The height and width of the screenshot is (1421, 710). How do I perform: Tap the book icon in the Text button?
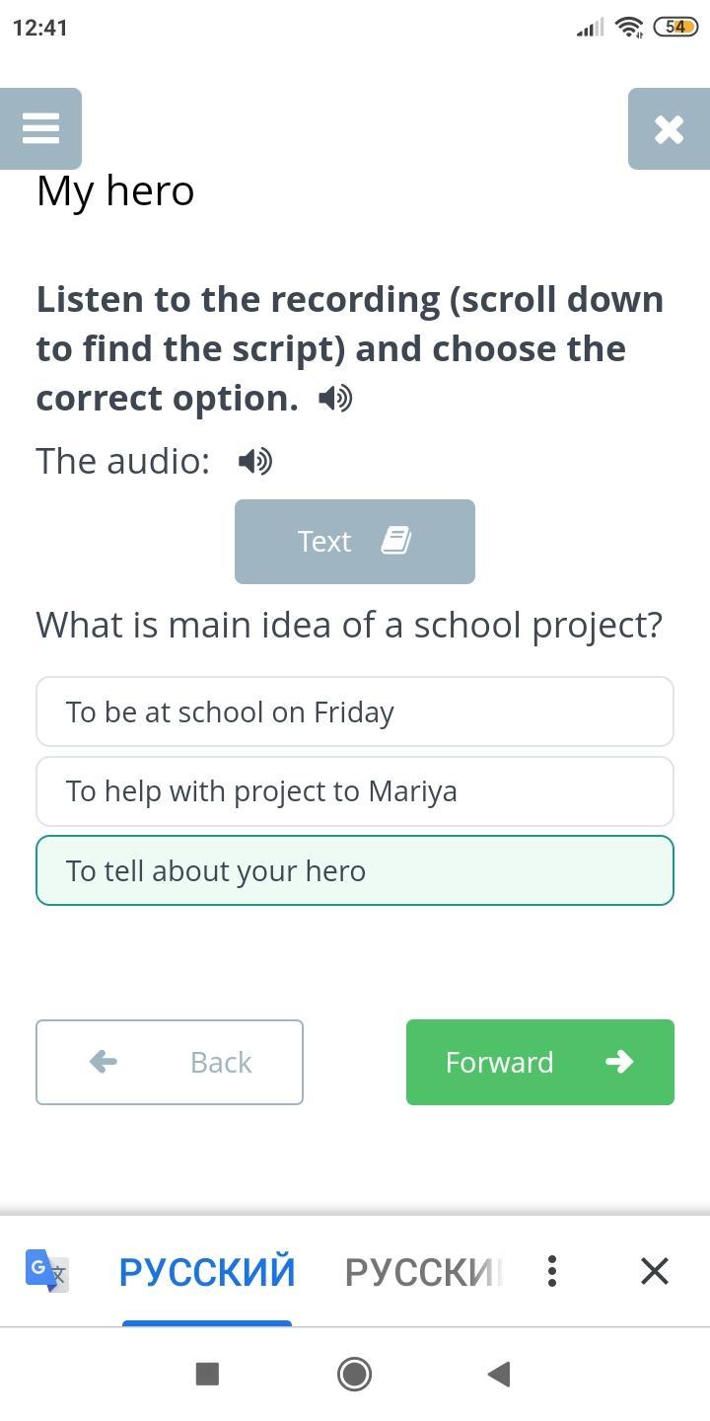(395, 540)
